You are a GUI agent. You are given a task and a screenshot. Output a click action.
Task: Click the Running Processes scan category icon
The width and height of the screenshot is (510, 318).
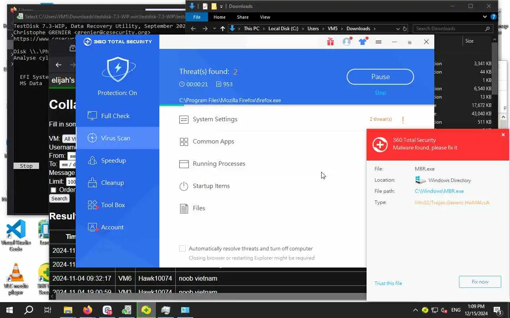[x=184, y=164]
